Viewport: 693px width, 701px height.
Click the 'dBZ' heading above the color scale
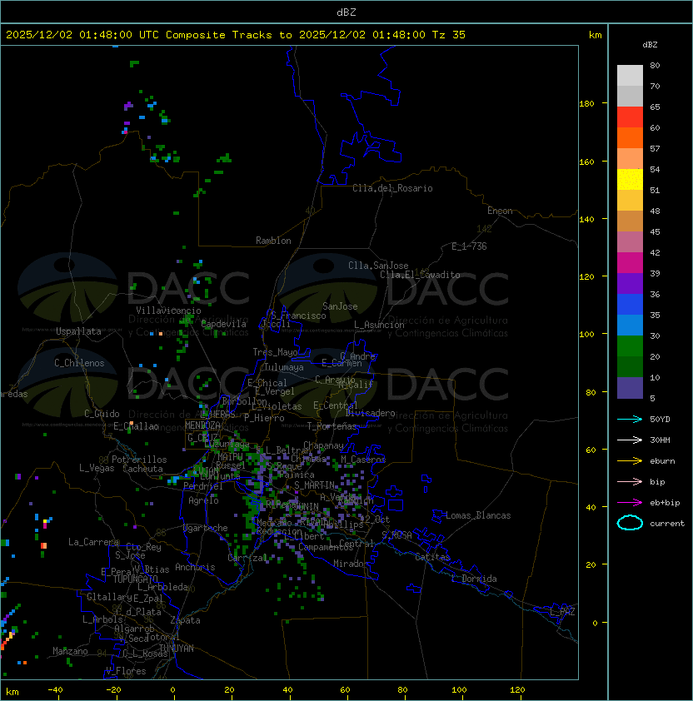pyautogui.click(x=650, y=45)
